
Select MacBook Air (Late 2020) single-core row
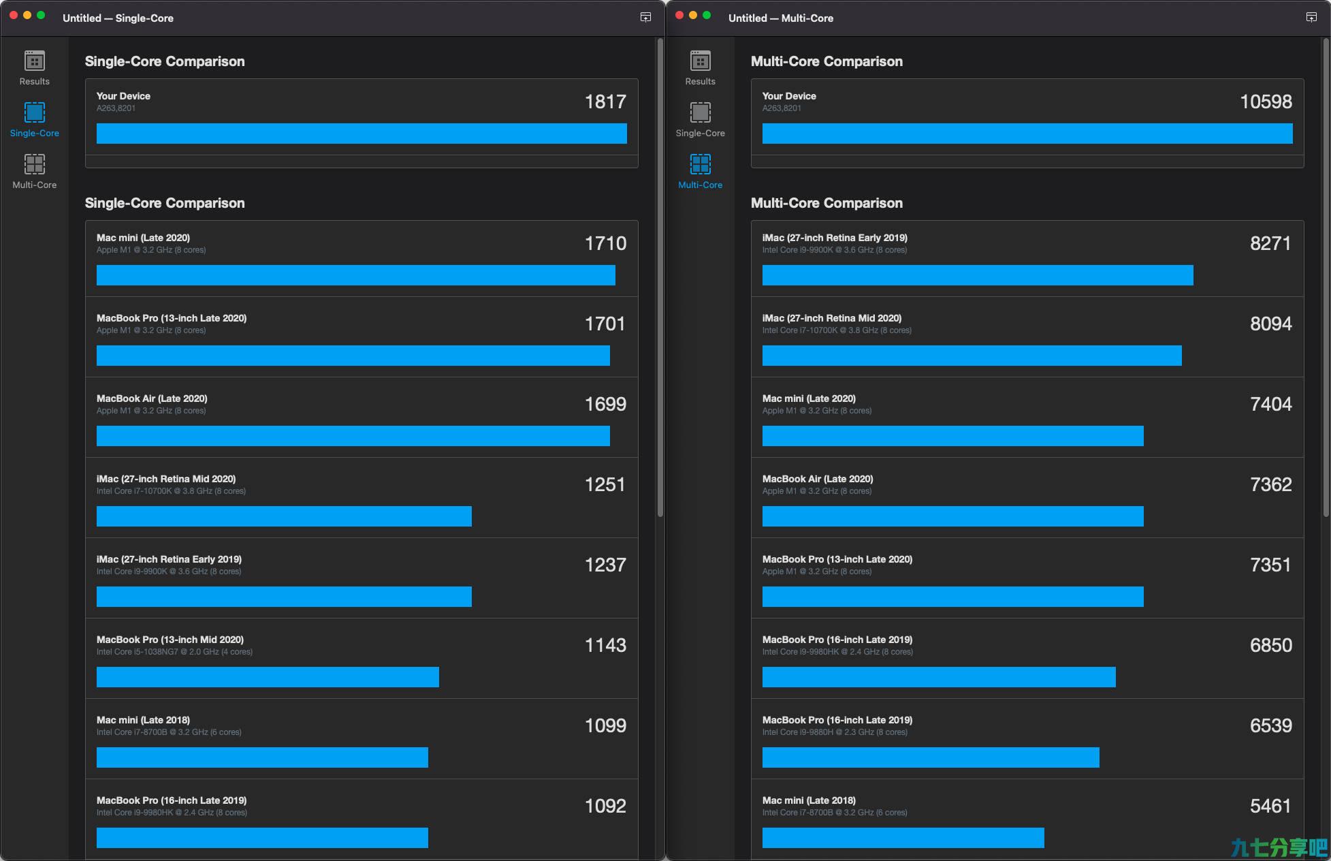pyautogui.click(x=362, y=418)
